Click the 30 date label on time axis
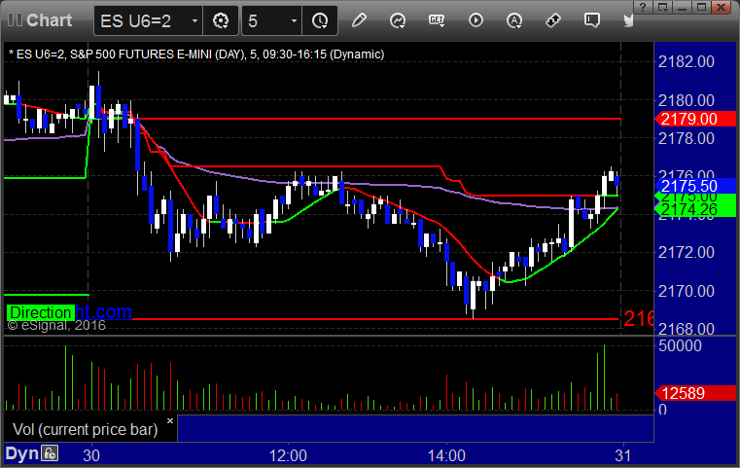This screenshot has height=468, width=740. coord(91,455)
